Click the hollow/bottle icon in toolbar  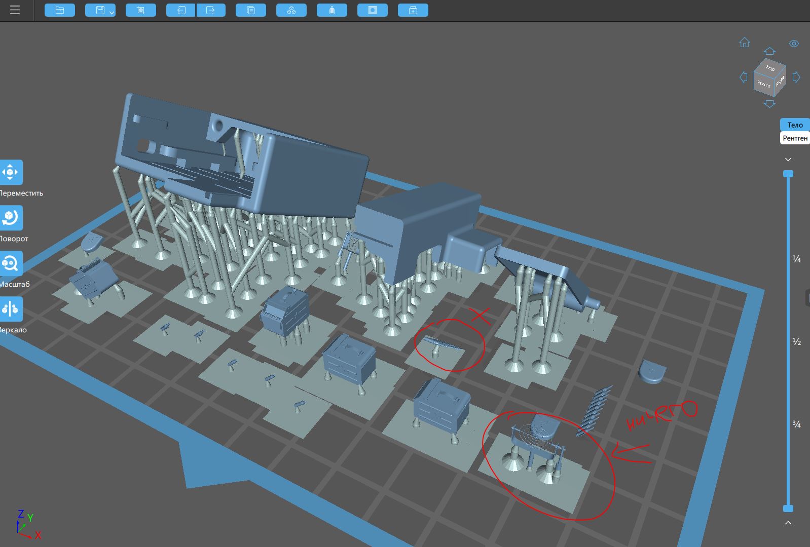[332, 10]
